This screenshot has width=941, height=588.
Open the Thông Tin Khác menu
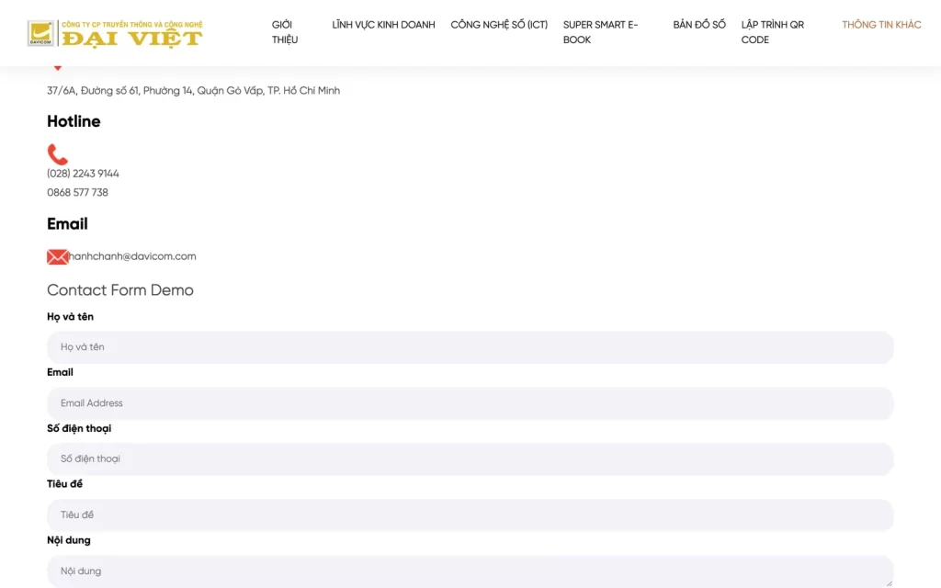tap(881, 25)
